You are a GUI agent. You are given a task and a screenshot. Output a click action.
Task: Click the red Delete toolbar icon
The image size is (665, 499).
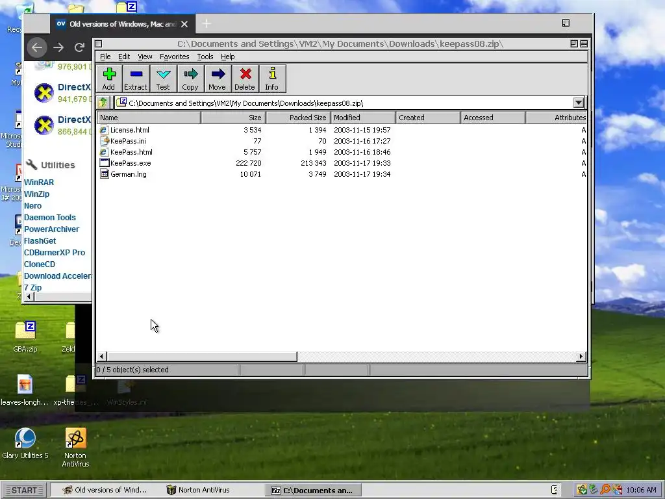tap(245, 79)
